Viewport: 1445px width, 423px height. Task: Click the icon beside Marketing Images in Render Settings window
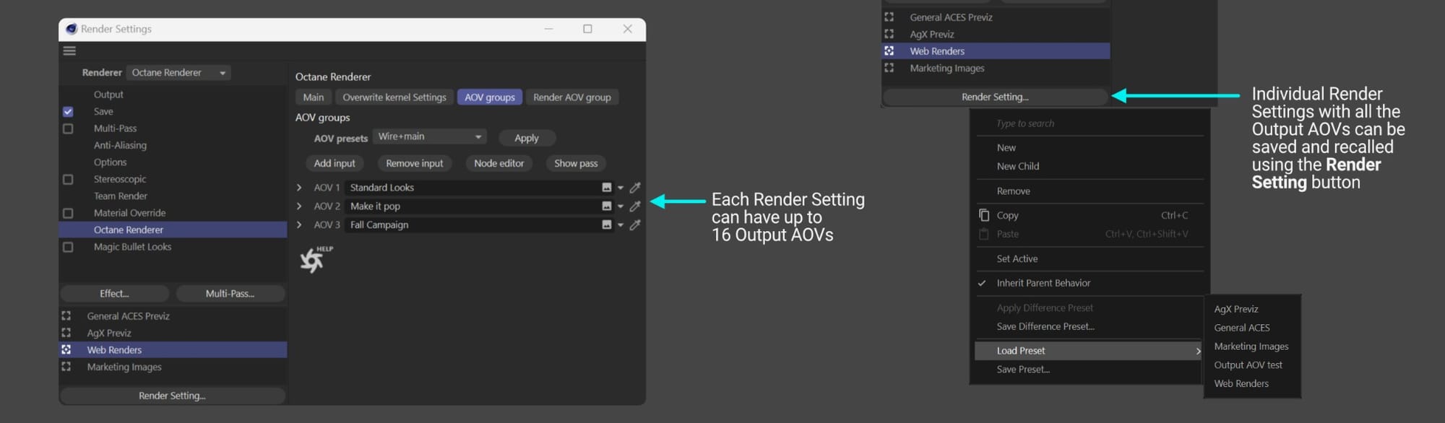coord(66,367)
